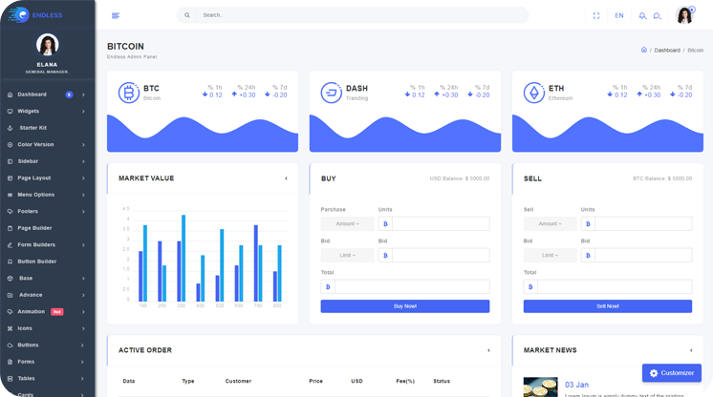
Task: Open Form Builders sidebar menu
Action: click(x=46, y=245)
